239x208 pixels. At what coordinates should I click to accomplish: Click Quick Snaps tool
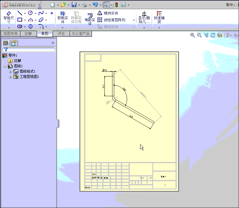[x=159, y=17]
